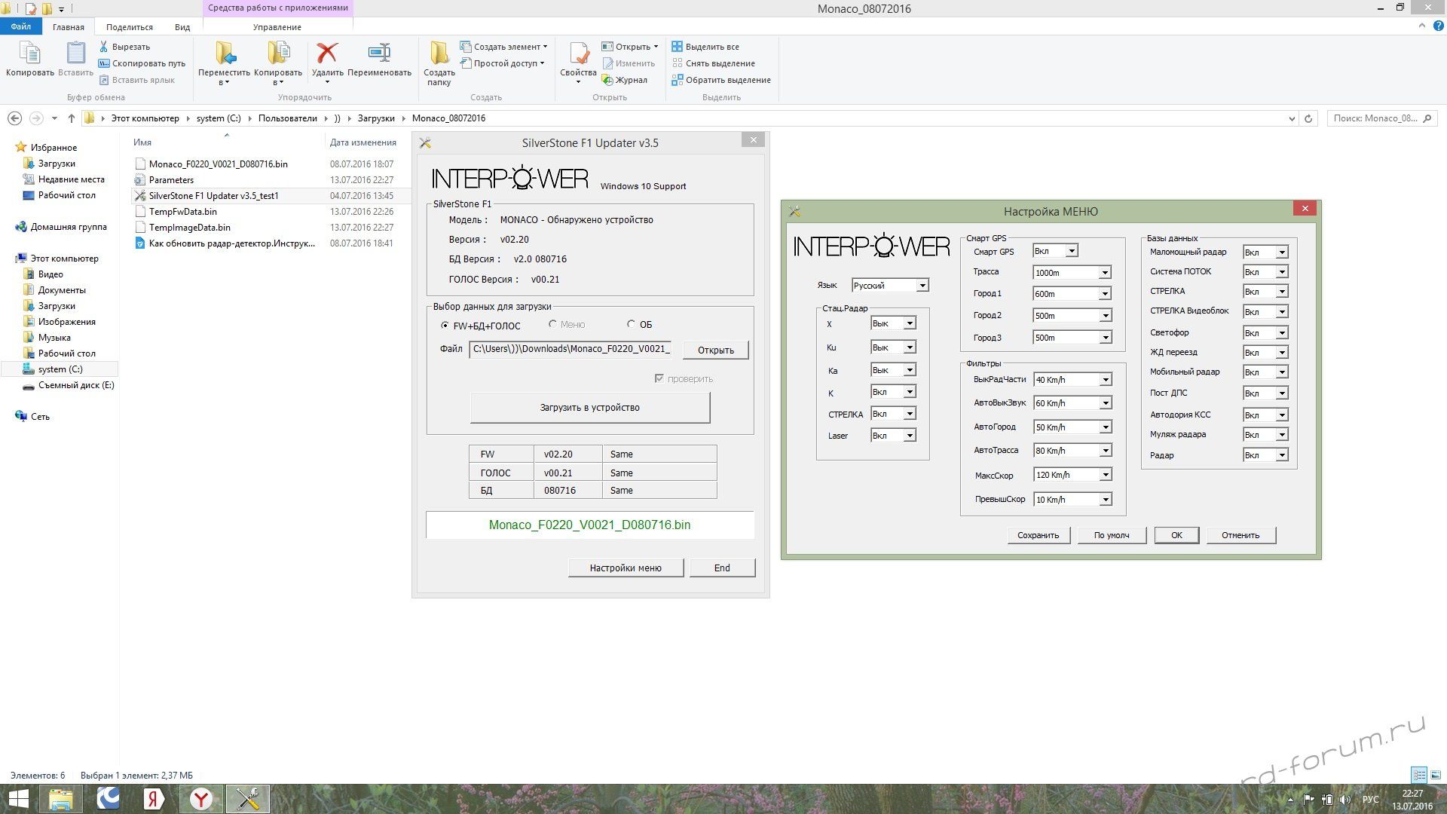Click End button in updater
1447x814 pixels.
click(x=722, y=568)
